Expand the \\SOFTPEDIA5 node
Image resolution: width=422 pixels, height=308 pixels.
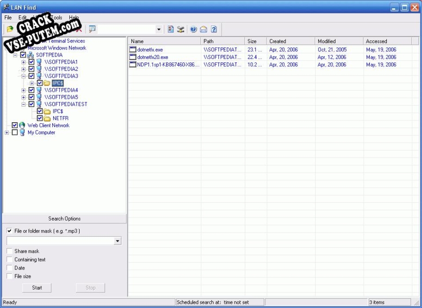coord(24,97)
